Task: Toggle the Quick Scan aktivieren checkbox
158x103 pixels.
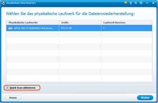Action: pyautogui.click(x=7, y=88)
